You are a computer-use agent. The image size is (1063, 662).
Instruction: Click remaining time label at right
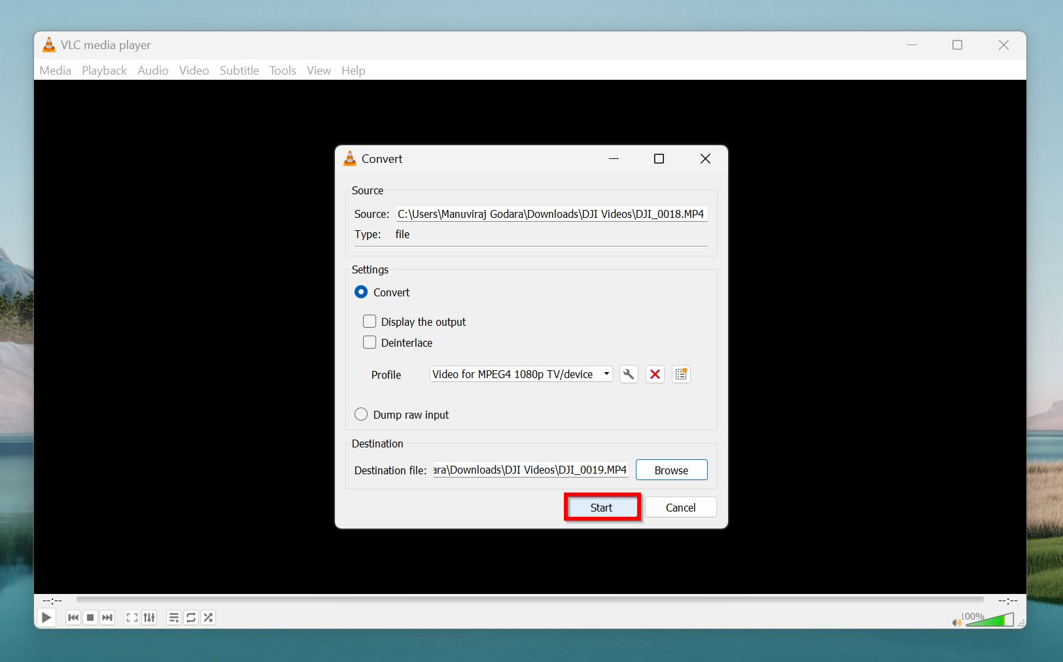coord(1007,601)
